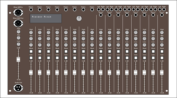Toggle Solo on the eighth channel
Viewport: 177px width, 98px height.
[92, 58]
